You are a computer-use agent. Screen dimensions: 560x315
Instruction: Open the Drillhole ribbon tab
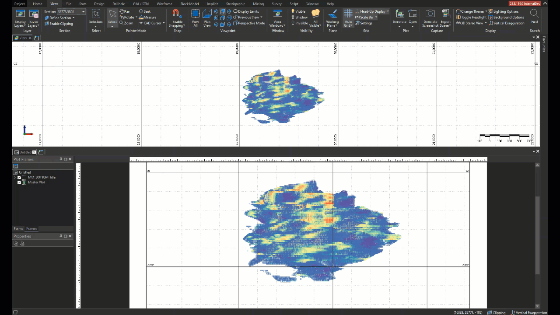coord(118,4)
